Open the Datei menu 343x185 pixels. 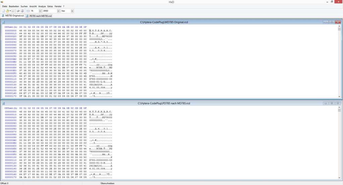coord(5,6)
